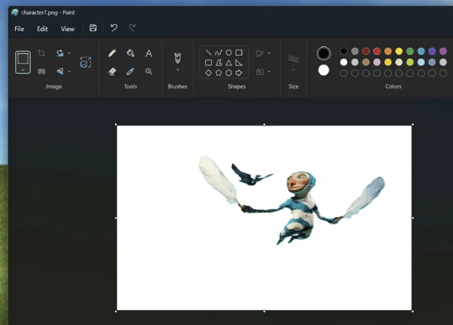Click the Save disk icon
Screen dimensions: 453x325
tap(93, 28)
